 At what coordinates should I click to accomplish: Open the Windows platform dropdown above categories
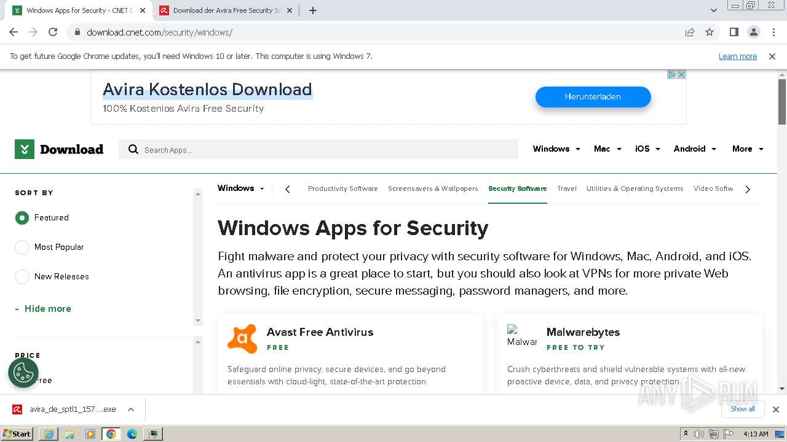coord(241,188)
